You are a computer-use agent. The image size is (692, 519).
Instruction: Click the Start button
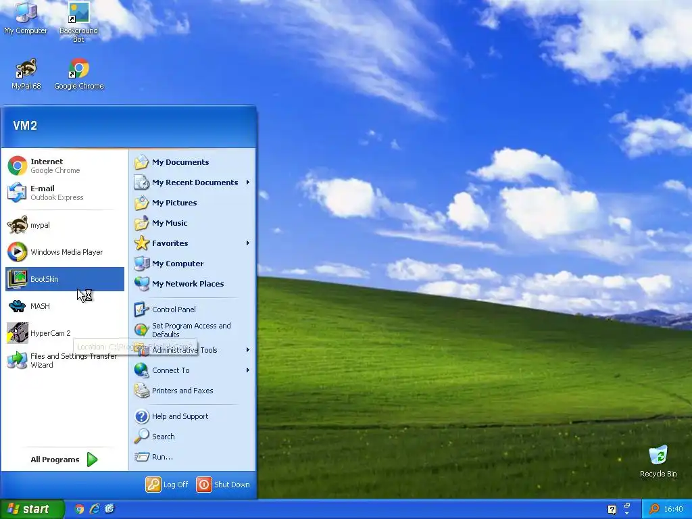(x=32, y=509)
